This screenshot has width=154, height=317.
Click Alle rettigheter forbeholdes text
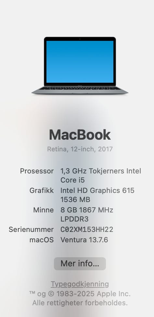[80, 303]
